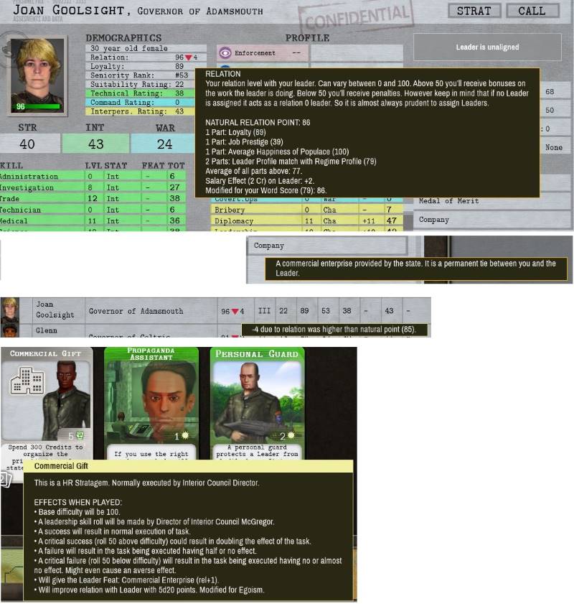
Task: Select the Propaganda Assistant stratagem card
Action: click(x=151, y=404)
